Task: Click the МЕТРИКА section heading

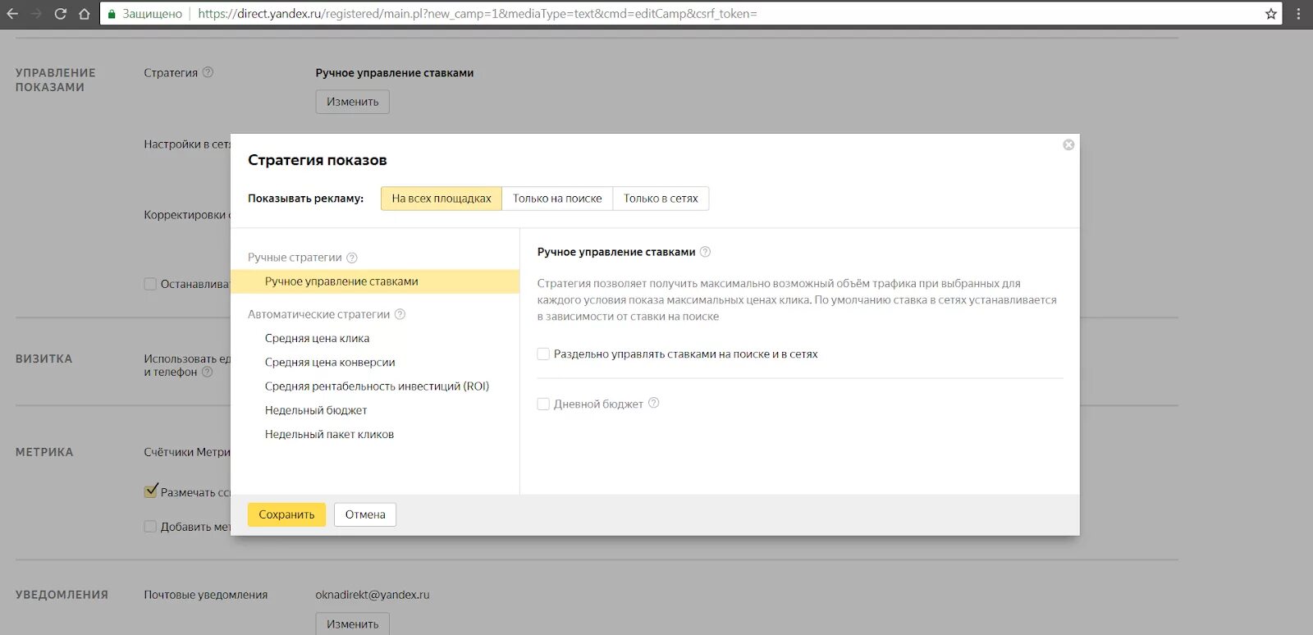Action: click(x=44, y=452)
